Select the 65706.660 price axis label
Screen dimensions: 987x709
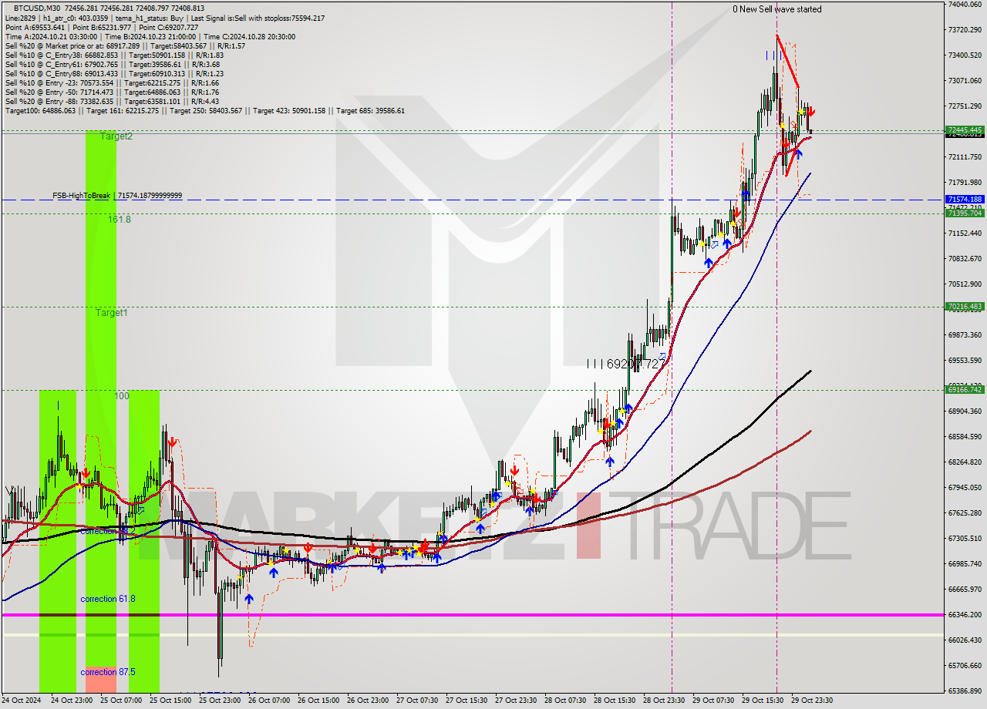(x=965, y=666)
